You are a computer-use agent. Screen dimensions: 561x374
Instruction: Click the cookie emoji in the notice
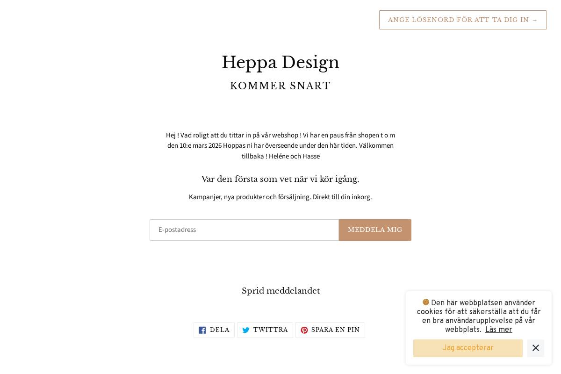tap(426, 302)
